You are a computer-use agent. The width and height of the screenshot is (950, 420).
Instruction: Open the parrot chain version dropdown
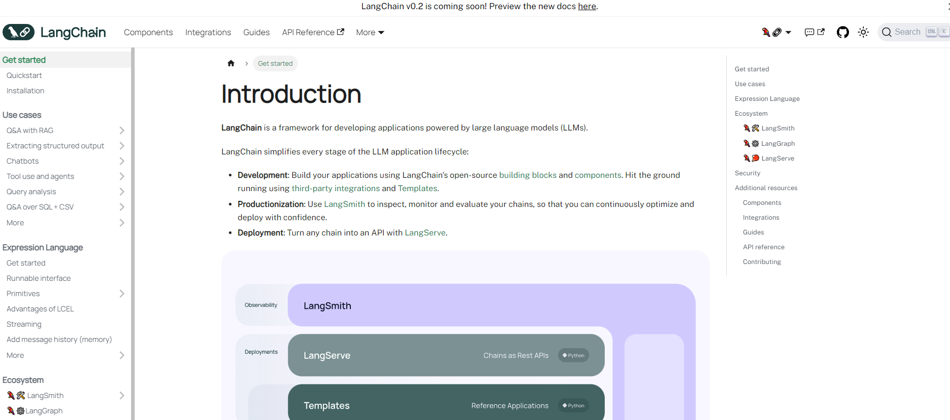(777, 32)
